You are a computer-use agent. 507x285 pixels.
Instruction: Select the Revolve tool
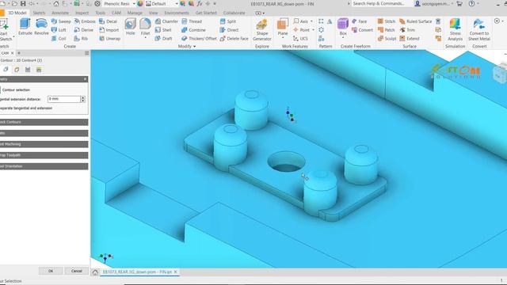point(41,26)
